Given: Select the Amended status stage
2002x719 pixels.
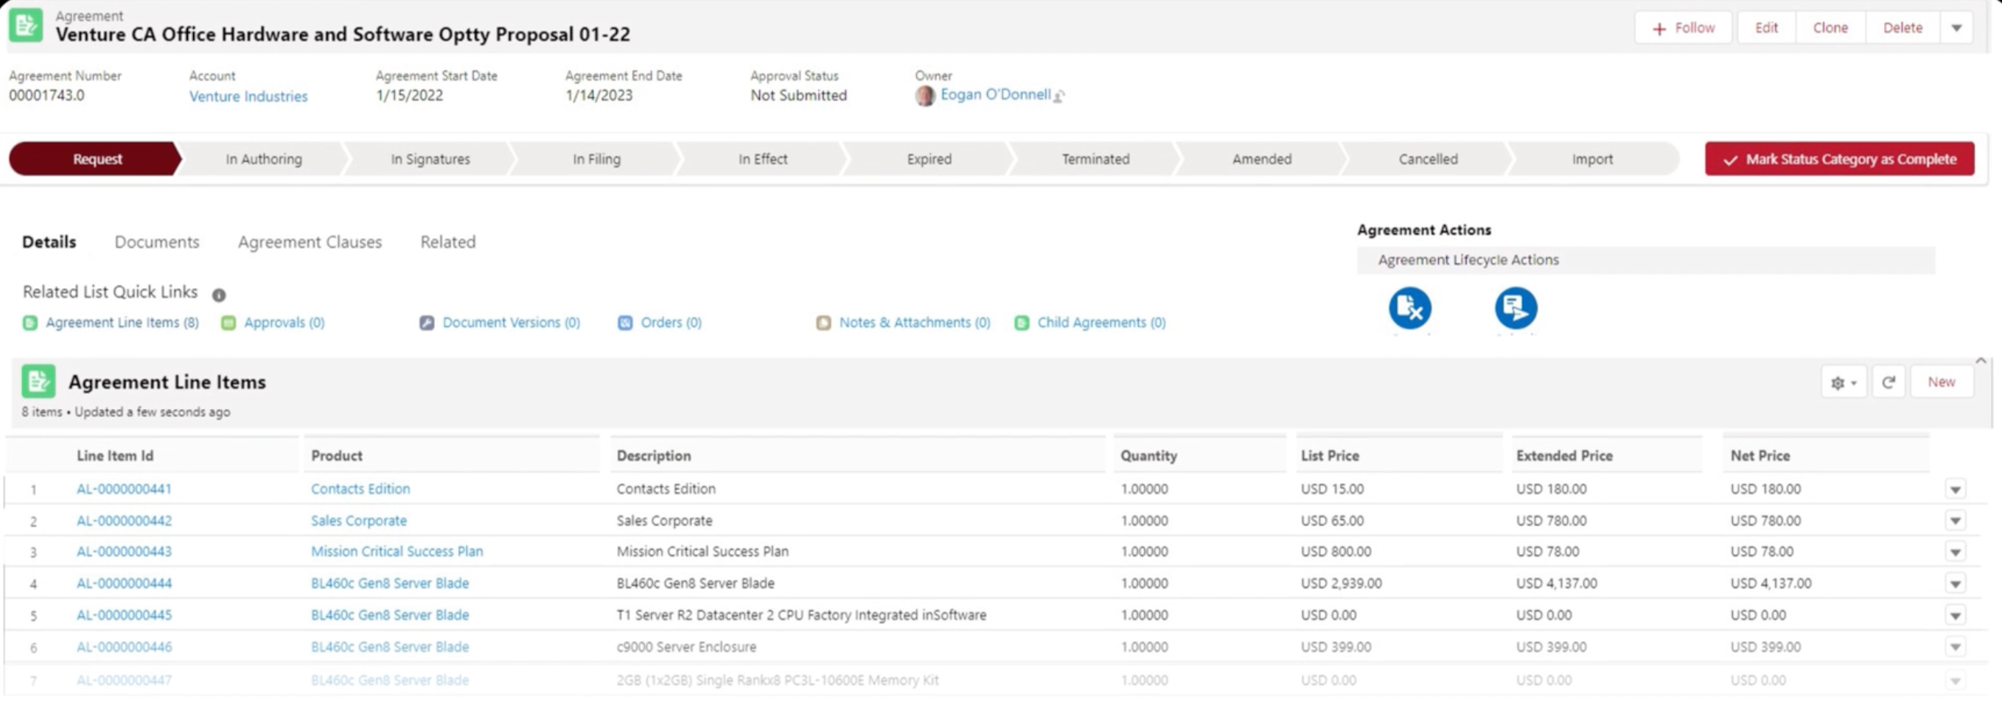Looking at the screenshot, I should pos(1261,159).
